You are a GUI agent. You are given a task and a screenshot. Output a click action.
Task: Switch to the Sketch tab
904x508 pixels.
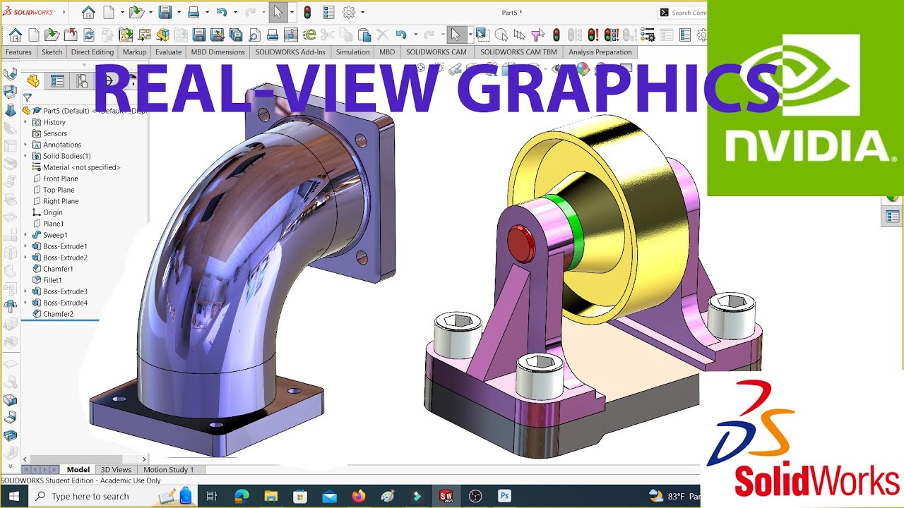52,52
